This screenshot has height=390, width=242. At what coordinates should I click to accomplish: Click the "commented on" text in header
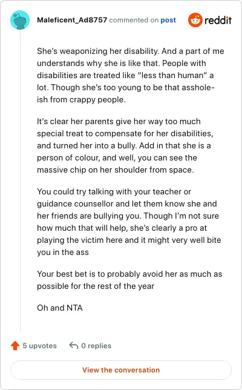click(134, 20)
